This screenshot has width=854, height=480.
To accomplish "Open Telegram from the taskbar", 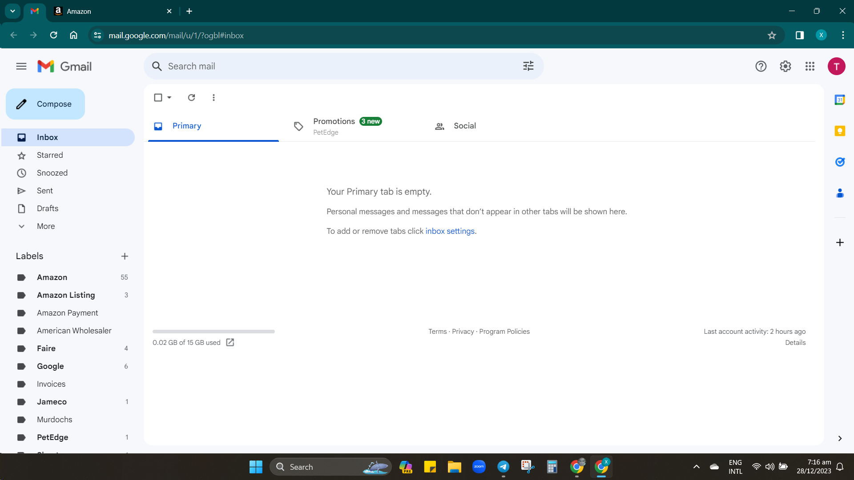I will [503, 467].
